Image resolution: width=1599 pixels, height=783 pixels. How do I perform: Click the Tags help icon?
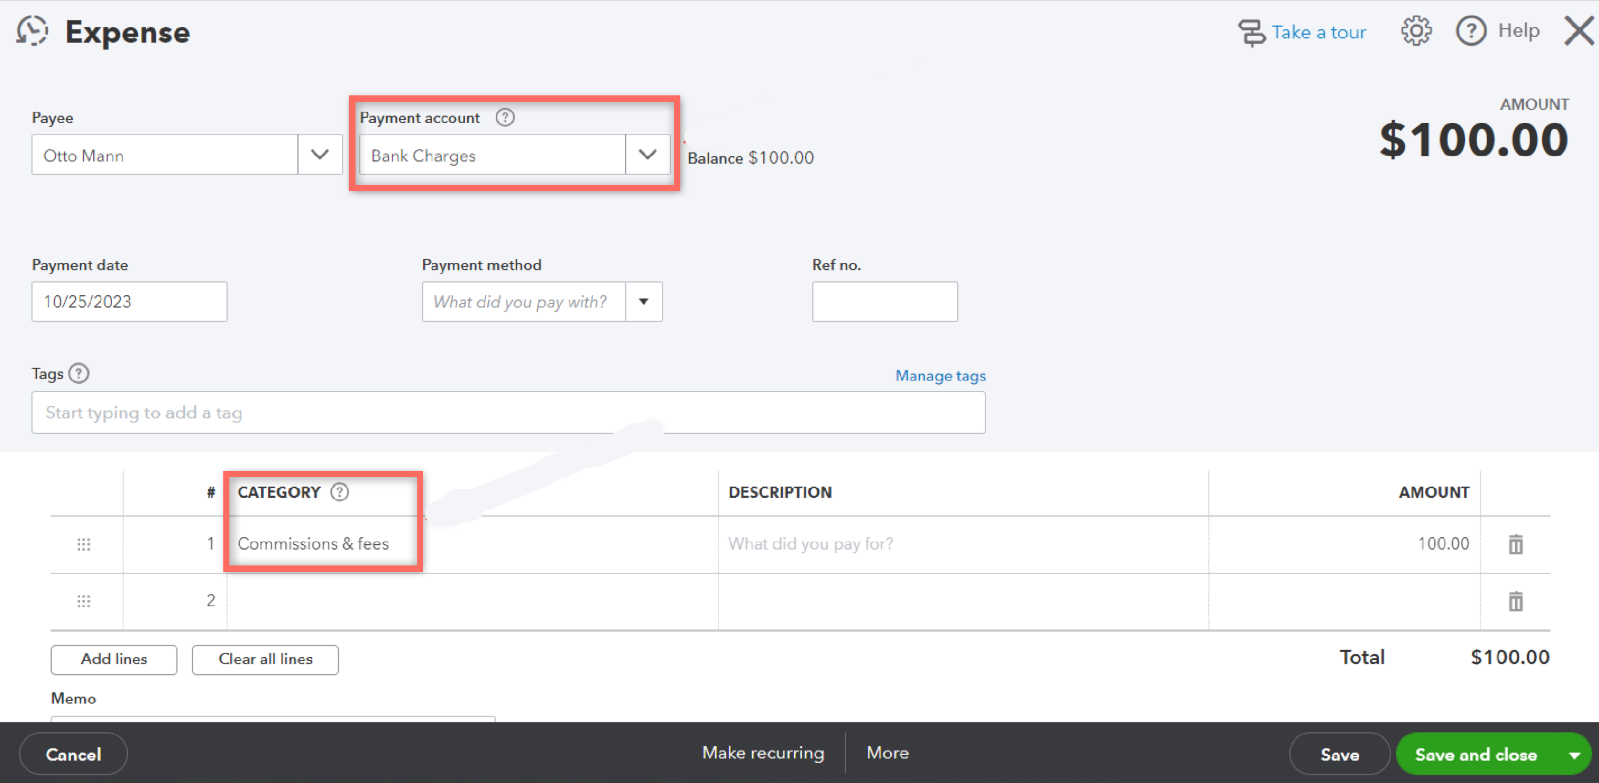point(79,374)
